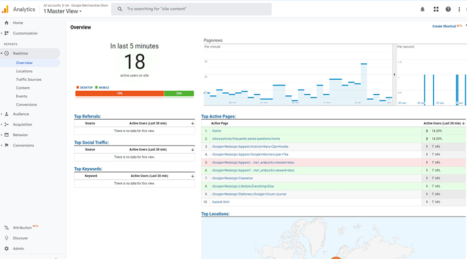Open the Google+Marine+Layer+Tee page link

point(250,154)
